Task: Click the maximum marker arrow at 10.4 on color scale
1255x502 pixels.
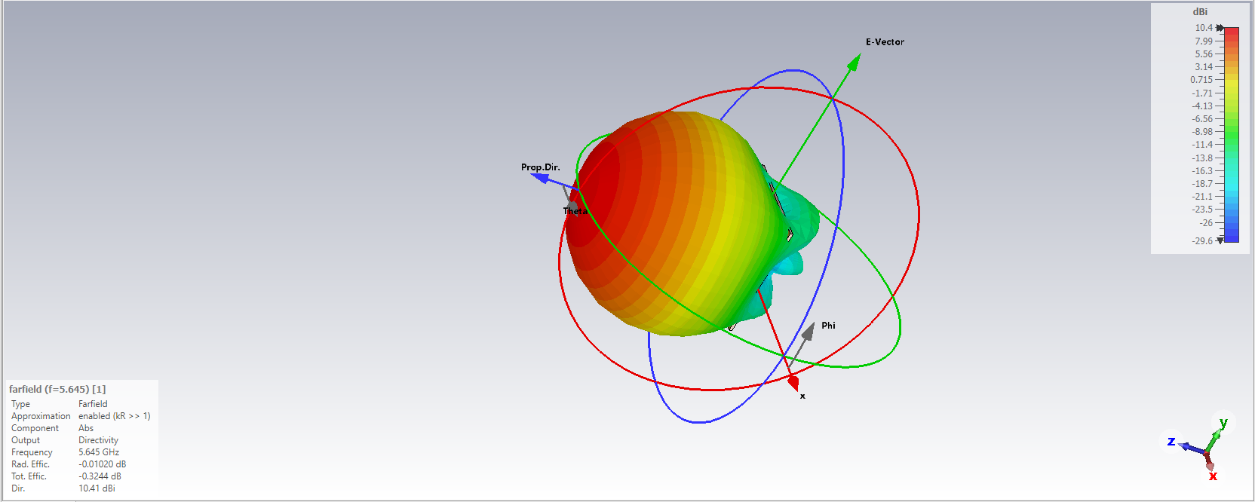Action: pyautogui.click(x=1220, y=28)
